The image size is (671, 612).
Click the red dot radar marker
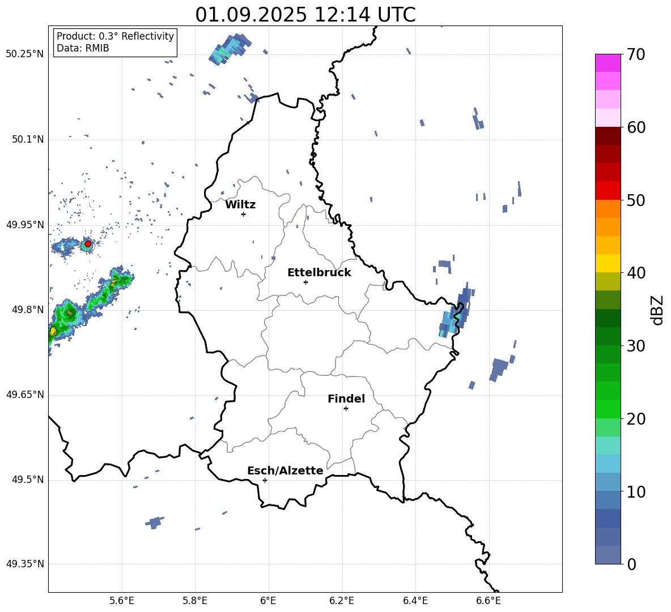(x=88, y=244)
